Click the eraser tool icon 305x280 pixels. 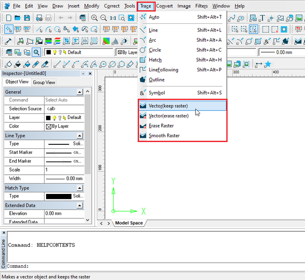point(45,64)
